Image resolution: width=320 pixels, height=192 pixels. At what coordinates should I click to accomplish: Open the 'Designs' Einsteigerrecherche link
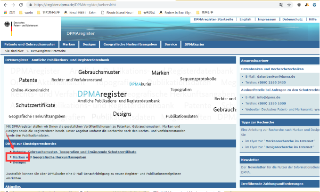(19, 163)
